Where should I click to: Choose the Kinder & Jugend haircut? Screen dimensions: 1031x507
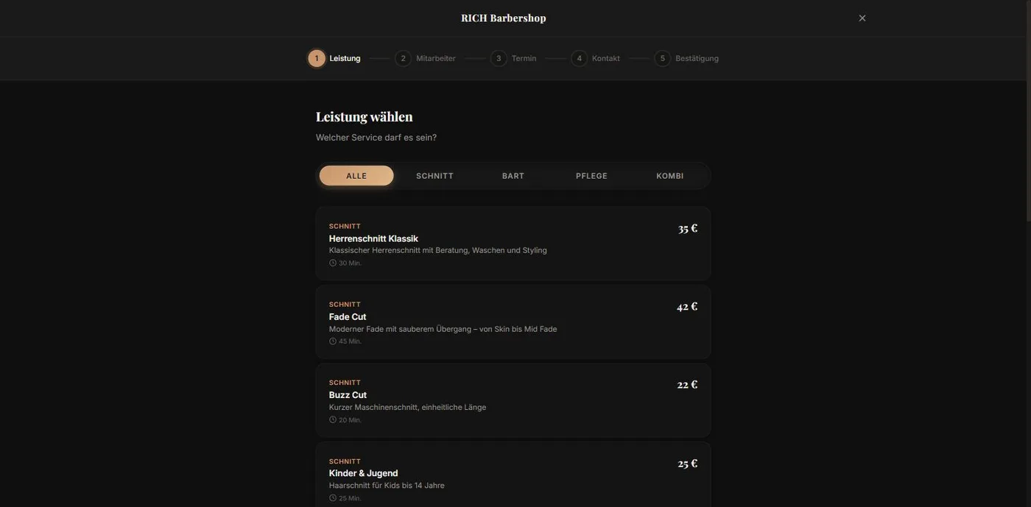tap(513, 475)
